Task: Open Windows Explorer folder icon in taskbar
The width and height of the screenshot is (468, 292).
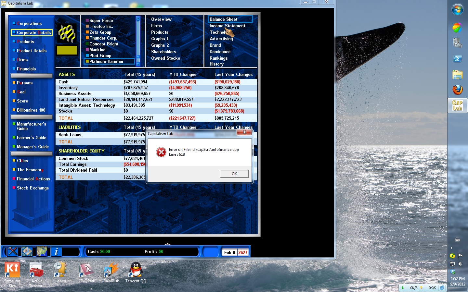Action: pyautogui.click(x=457, y=75)
